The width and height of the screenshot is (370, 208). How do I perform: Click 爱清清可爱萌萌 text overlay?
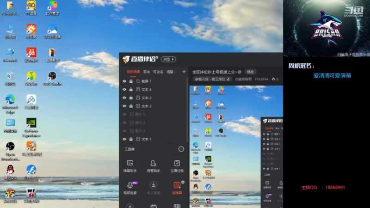coord(332,76)
